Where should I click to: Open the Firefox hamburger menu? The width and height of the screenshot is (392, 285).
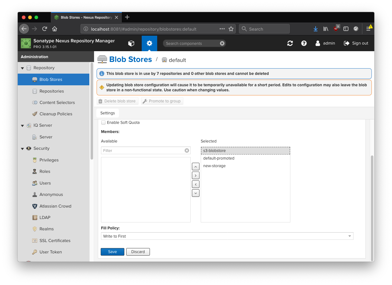click(369, 28)
